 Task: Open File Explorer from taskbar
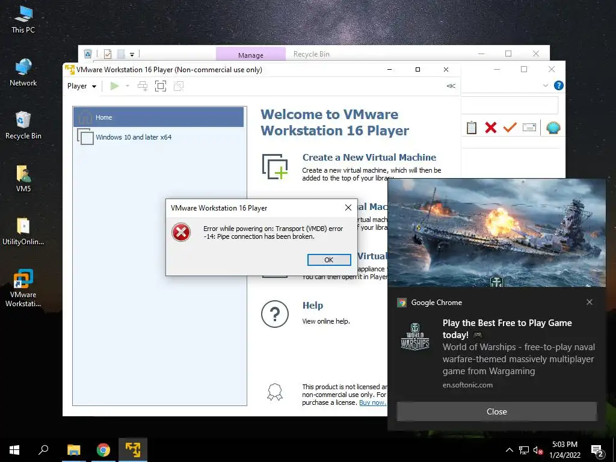73,450
